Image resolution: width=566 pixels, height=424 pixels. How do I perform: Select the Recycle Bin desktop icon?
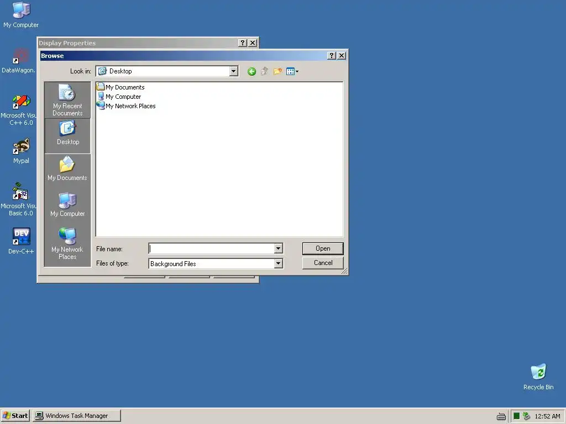[x=538, y=377]
